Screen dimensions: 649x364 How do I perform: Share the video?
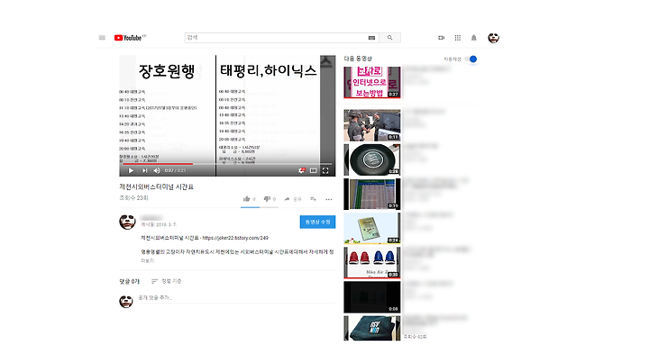pos(293,199)
